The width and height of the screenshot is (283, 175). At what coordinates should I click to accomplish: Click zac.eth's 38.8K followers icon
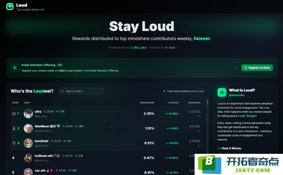57,170
